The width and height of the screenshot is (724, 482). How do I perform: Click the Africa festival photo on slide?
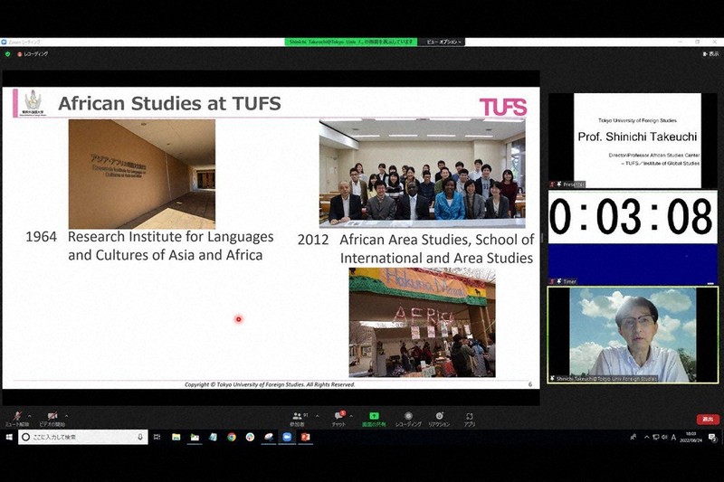point(422,323)
